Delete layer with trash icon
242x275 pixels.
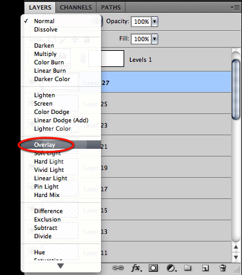(x=223, y=268)
